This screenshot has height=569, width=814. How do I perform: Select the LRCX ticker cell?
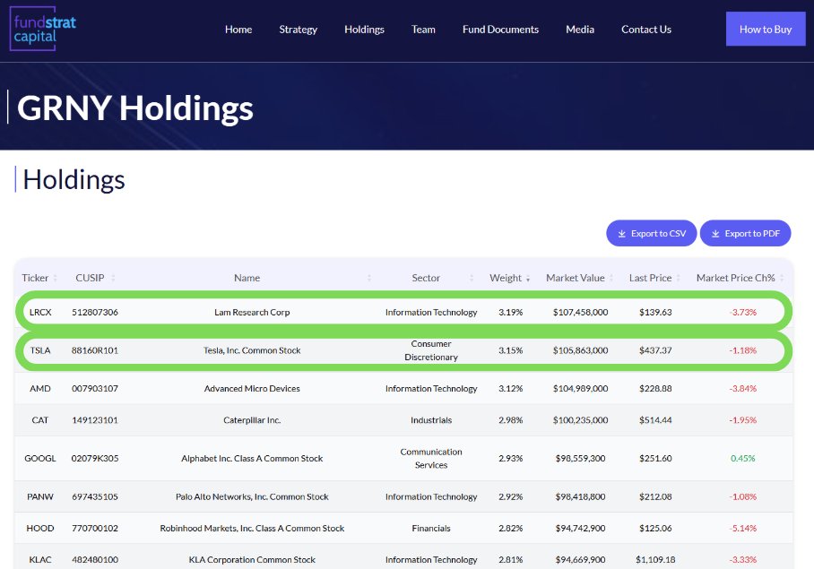pyautogui.click(x=40, y=312)
